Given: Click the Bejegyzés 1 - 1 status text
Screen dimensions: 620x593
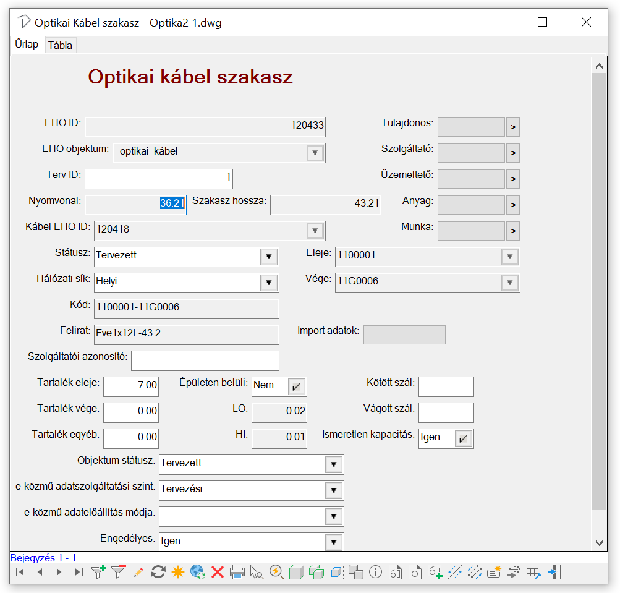Looking at the screenshot, I should pyautogui.click(x=43, y=558).
